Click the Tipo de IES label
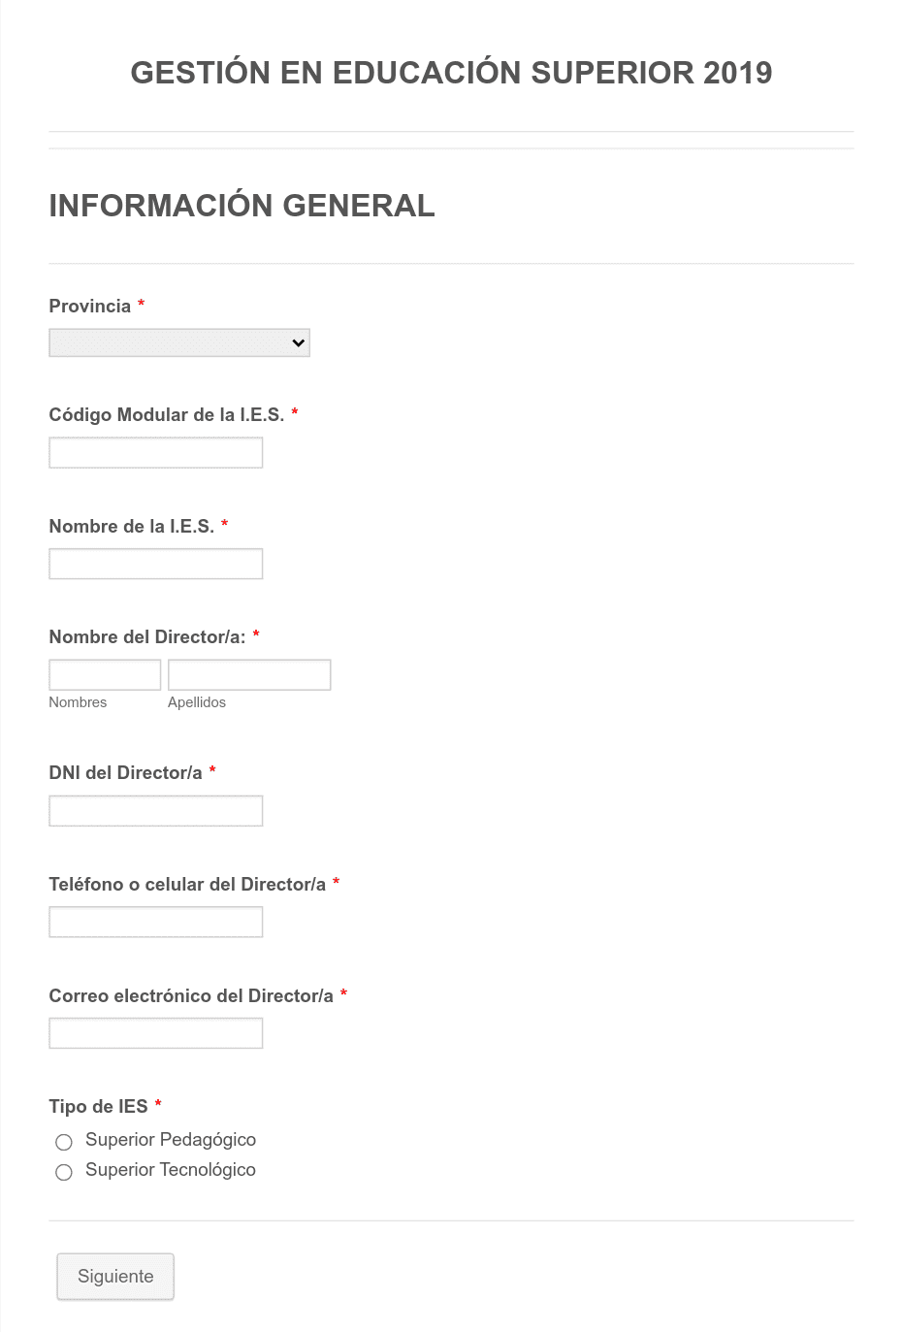The image size is (902, 1332). tap(99, 1107)
